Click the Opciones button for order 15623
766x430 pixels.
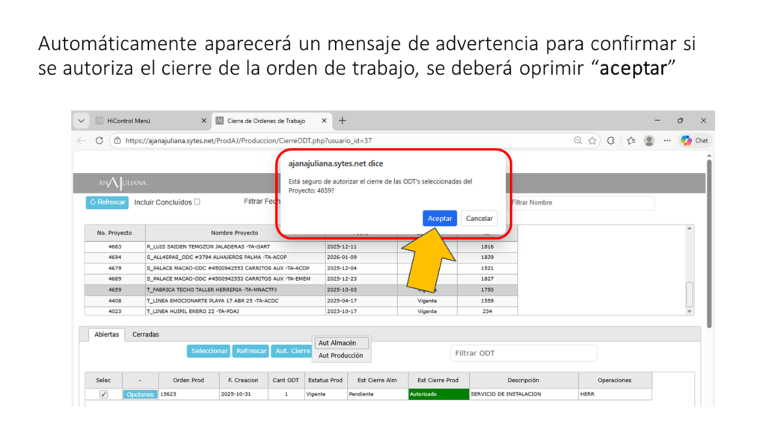(140, 394)
